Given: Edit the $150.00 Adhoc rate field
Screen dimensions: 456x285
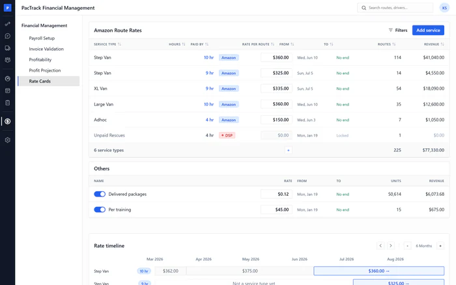Looking at the screenshot, I should coord(276,120).
